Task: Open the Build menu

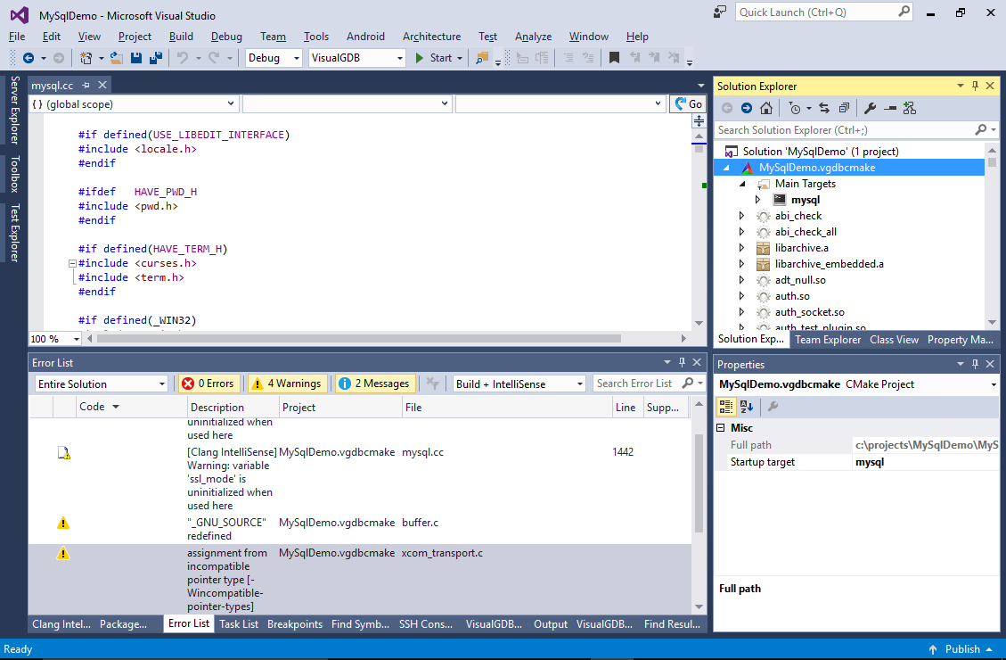Action: tap(181, 37)
